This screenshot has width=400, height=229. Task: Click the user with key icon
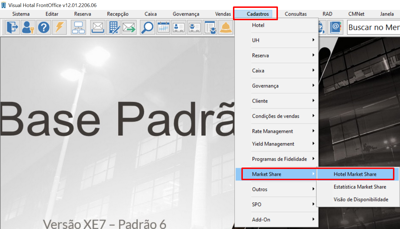click(x=28, y=28)
